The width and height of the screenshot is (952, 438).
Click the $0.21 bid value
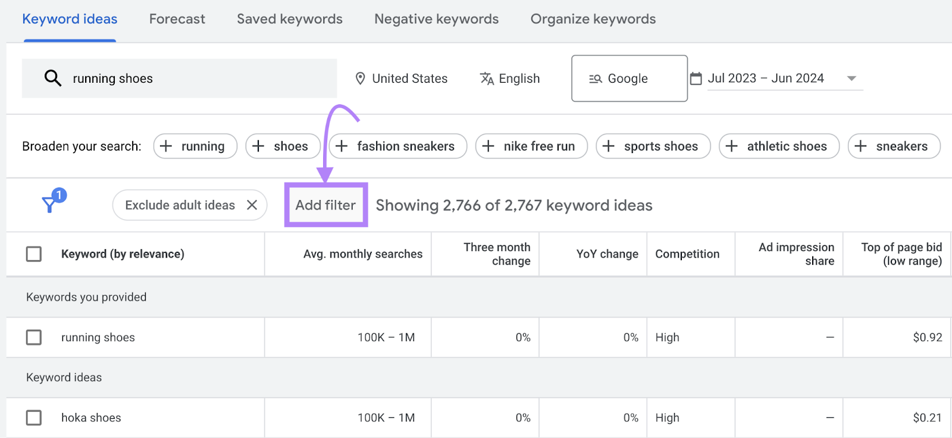[x=928, y=418]
